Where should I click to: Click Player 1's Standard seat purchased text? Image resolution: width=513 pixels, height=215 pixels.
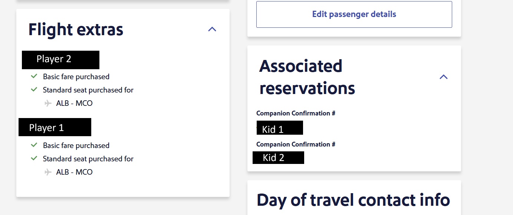tap(88, 159)
